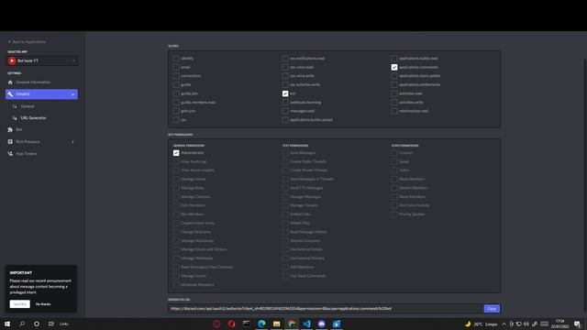This screenshot has height=330, width=587.
Task: Check the relationships.read scope checkbox
Action: pyautogui.click(x=394, y=111)
